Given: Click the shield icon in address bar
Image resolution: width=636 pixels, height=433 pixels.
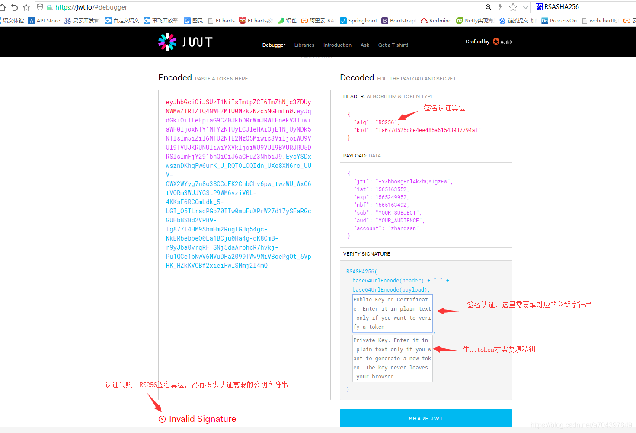Looking at the screenshot, I should (40, 7).
